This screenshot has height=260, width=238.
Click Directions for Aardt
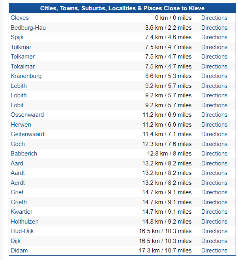point(214,173)
